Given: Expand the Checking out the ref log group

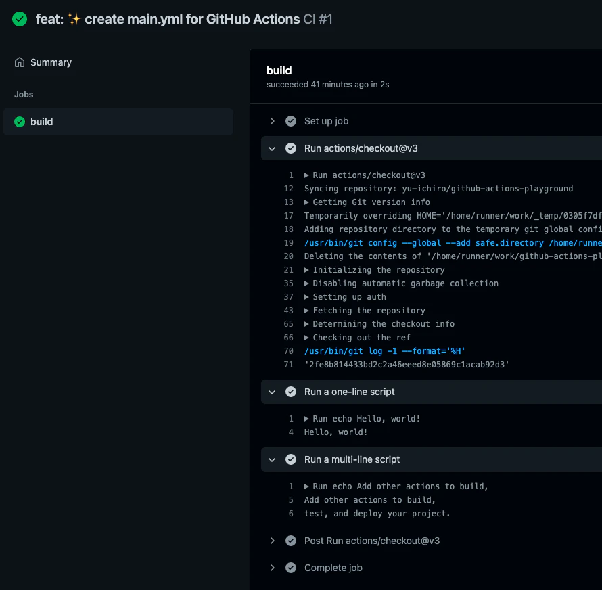Looking at the screenshot, I should [306, 338].
